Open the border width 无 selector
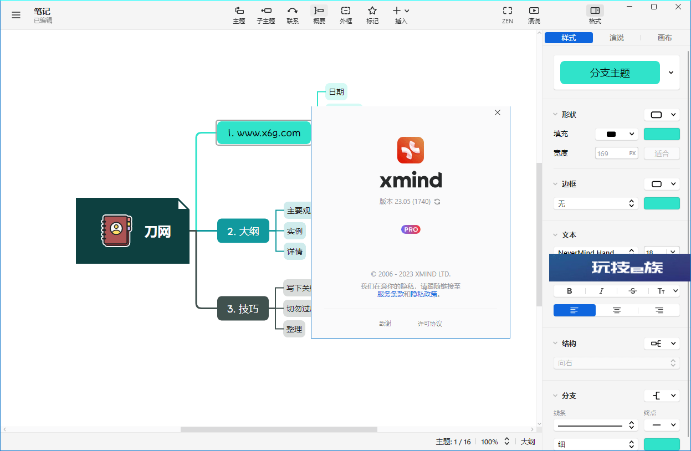Screen dimensions: 691x451 coord(596,204)
